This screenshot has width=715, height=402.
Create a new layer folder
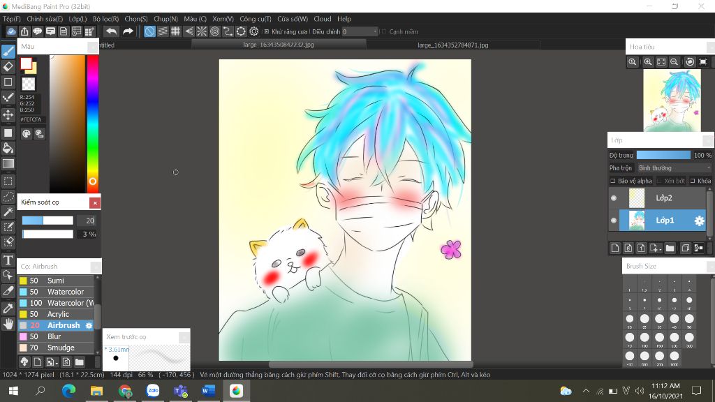pos(670,248)
